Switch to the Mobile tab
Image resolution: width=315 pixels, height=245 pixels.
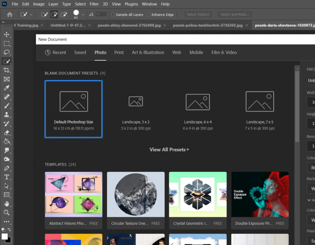click(x=196, y=52)
